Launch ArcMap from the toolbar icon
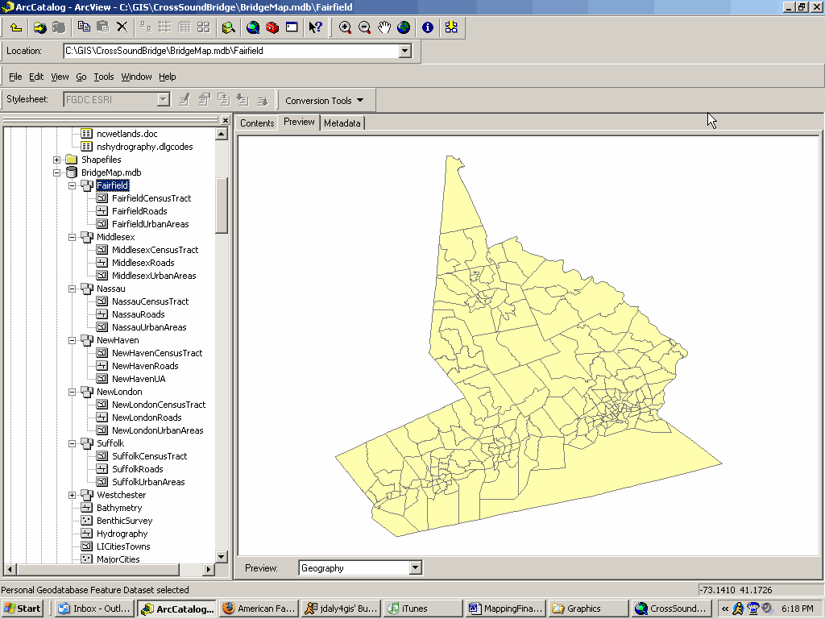Image resolution: width=825 pixels, height=619 pixels. click(253, 27)
